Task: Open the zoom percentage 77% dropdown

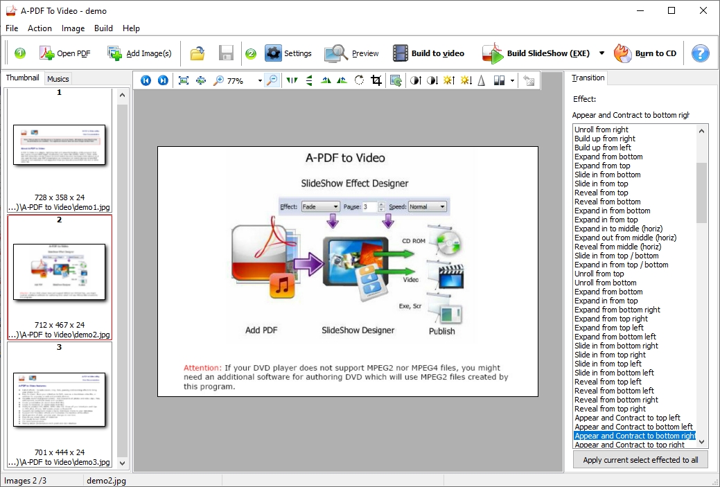Action: click(260, 81)
